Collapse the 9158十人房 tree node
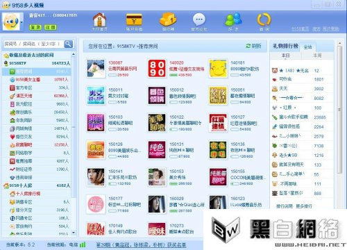The image size is (347, 250). (x=6, y=185)
